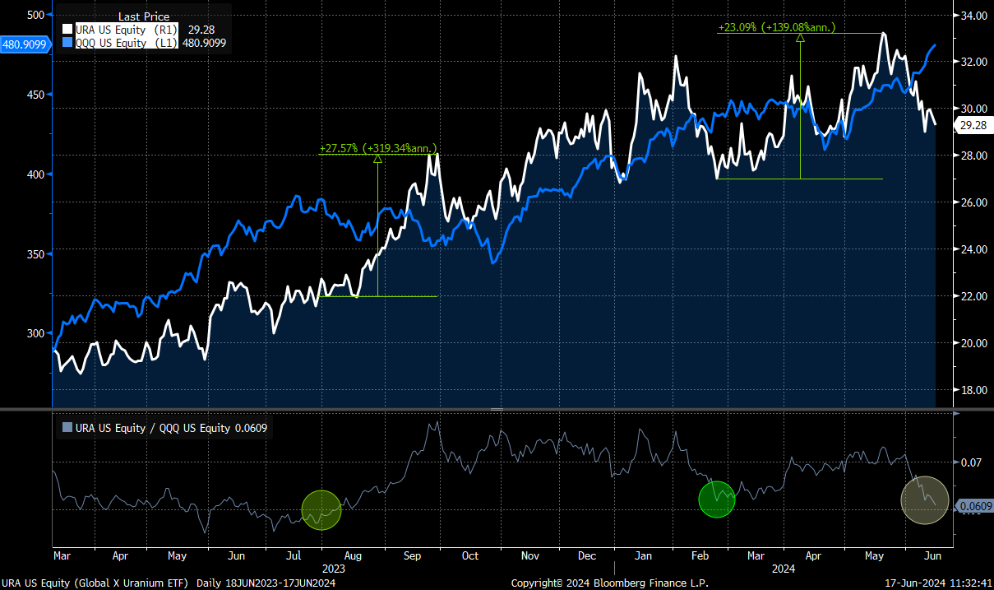The height and width of the screenshot is (590, 994).
Task: Click the 32.00 right-axis label
Action: tap(973, 62)
